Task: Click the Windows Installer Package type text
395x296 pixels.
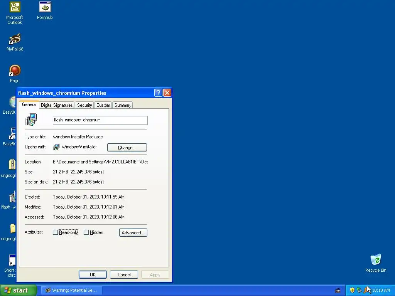Action: click(78, 137)
